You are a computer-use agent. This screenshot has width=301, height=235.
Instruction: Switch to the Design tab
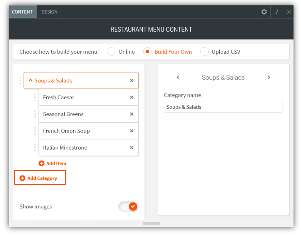click(49, 12)
